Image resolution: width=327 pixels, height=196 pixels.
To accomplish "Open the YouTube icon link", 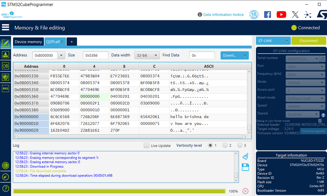I will [x=281, y=14].
